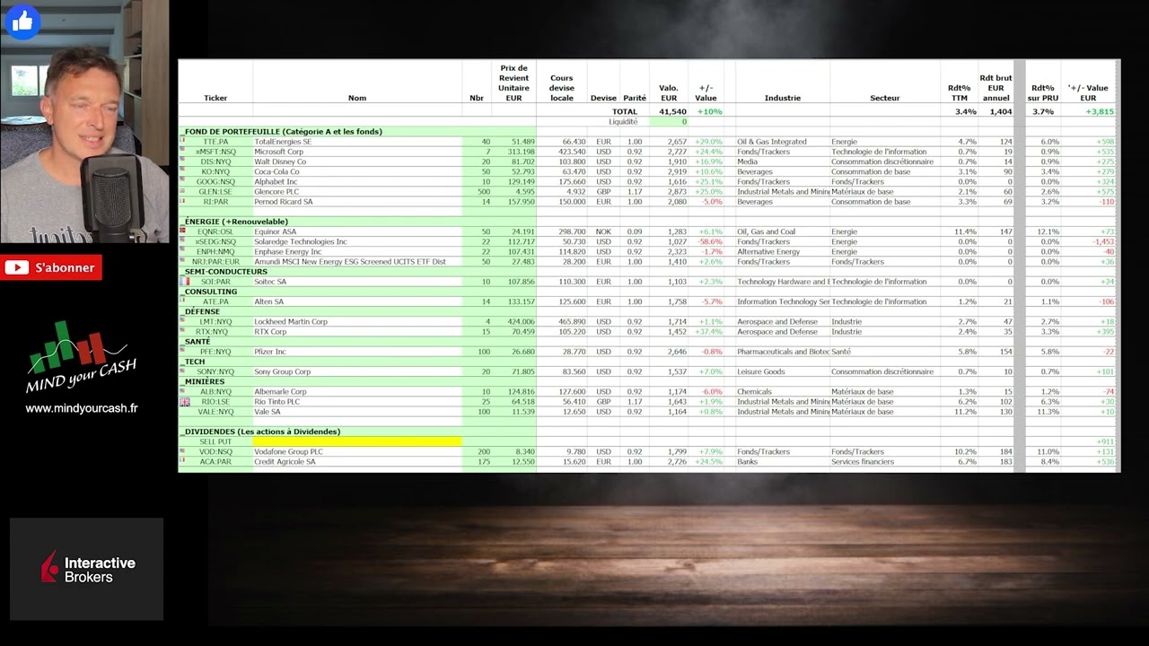Image resolution: width=1149 pixels, height=646 pixels.
Task: Click the Mind your Cash logo
Action: point(81,359)
